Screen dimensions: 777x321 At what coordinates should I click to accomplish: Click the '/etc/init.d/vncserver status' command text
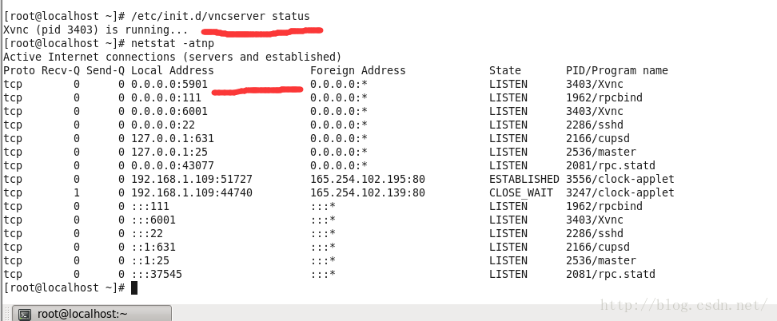click(x=221, y=16)
